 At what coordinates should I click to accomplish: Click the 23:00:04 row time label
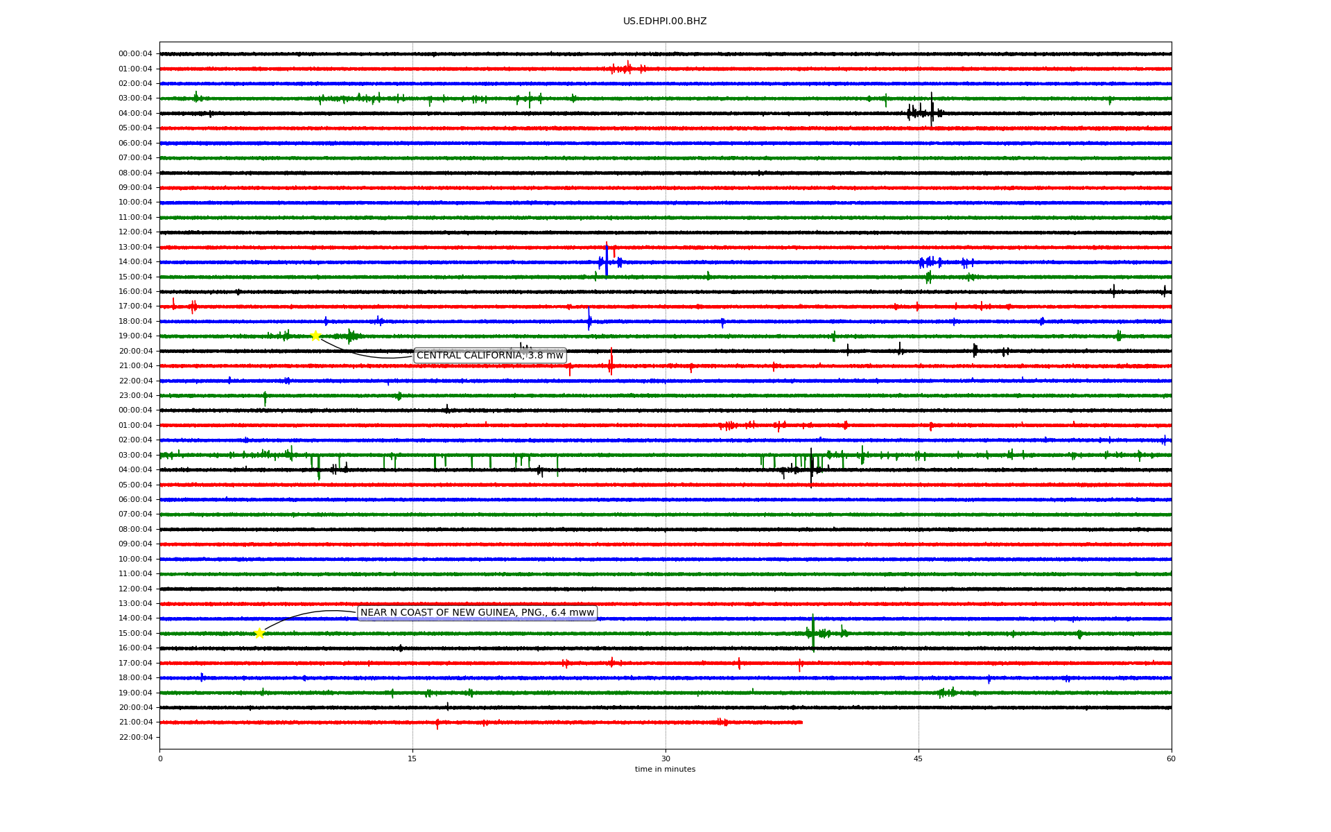(135, 396)
